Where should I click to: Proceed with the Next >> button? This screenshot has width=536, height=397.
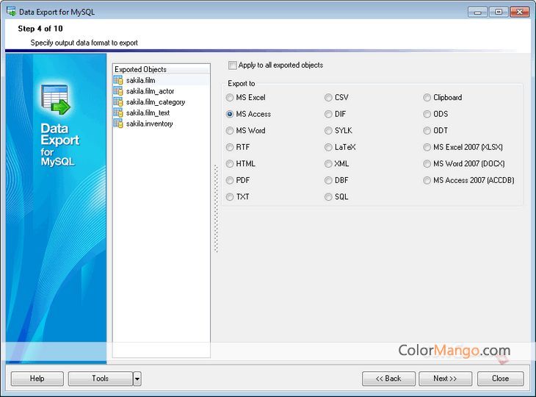(x=445, y=379)
